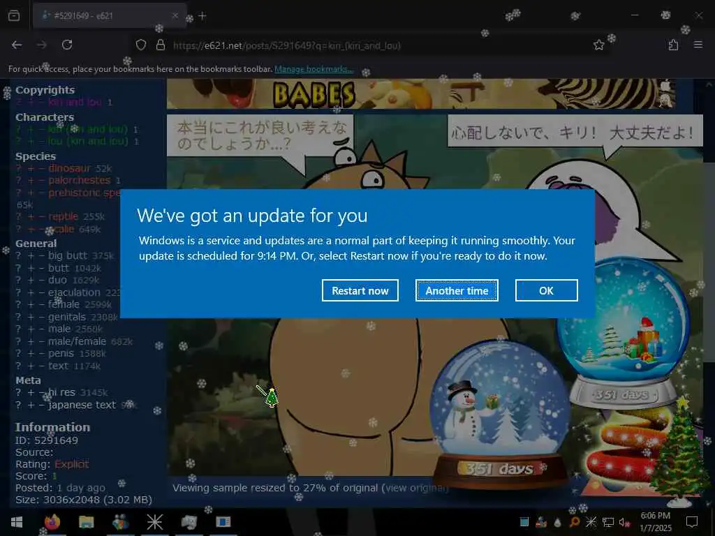The image size is (715, 536).
Task: Click the snowflake icon in system tray
Action: [x=591, y=522]
